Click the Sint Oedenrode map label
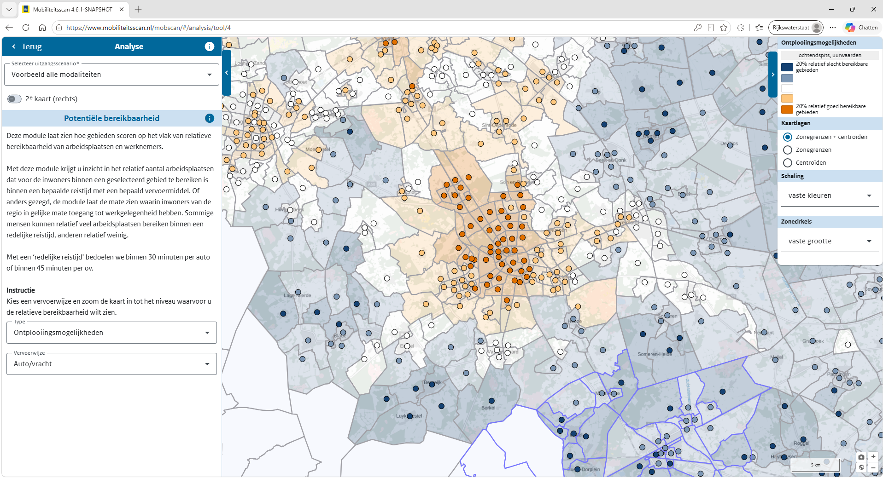 [x=499, y=125]
